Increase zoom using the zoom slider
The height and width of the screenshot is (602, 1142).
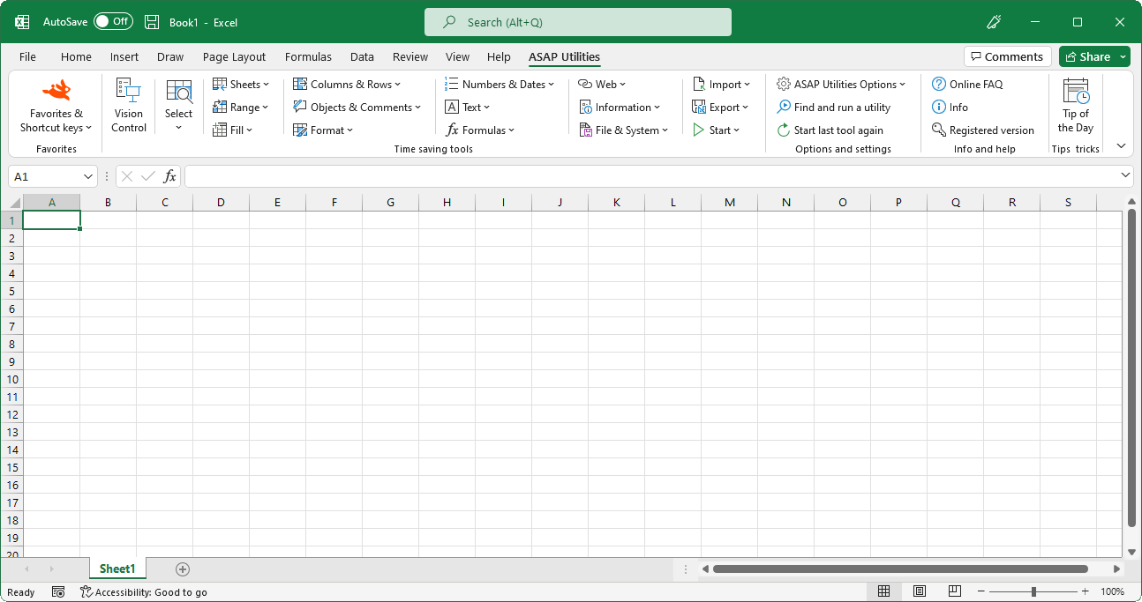1085,591
